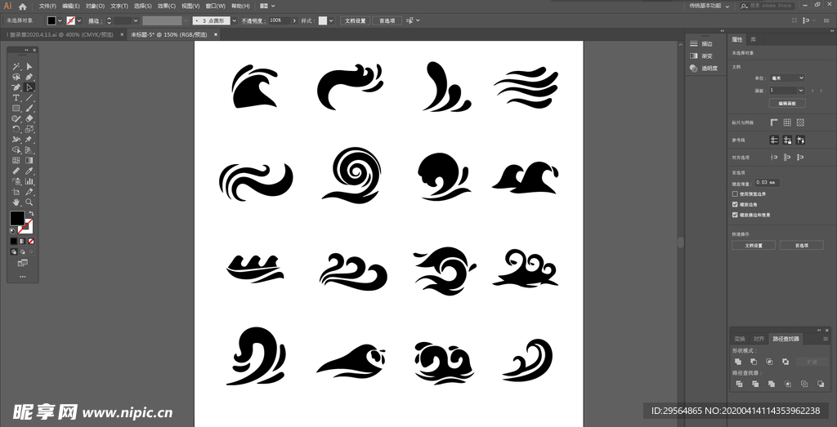Viewport: 837px width, 427px height.
Task: Select the Type tool in toolbar
Action: coord(16,98)
